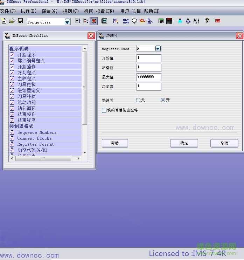
Task: Click the 确定 button
Action: (x=184, y=143)
